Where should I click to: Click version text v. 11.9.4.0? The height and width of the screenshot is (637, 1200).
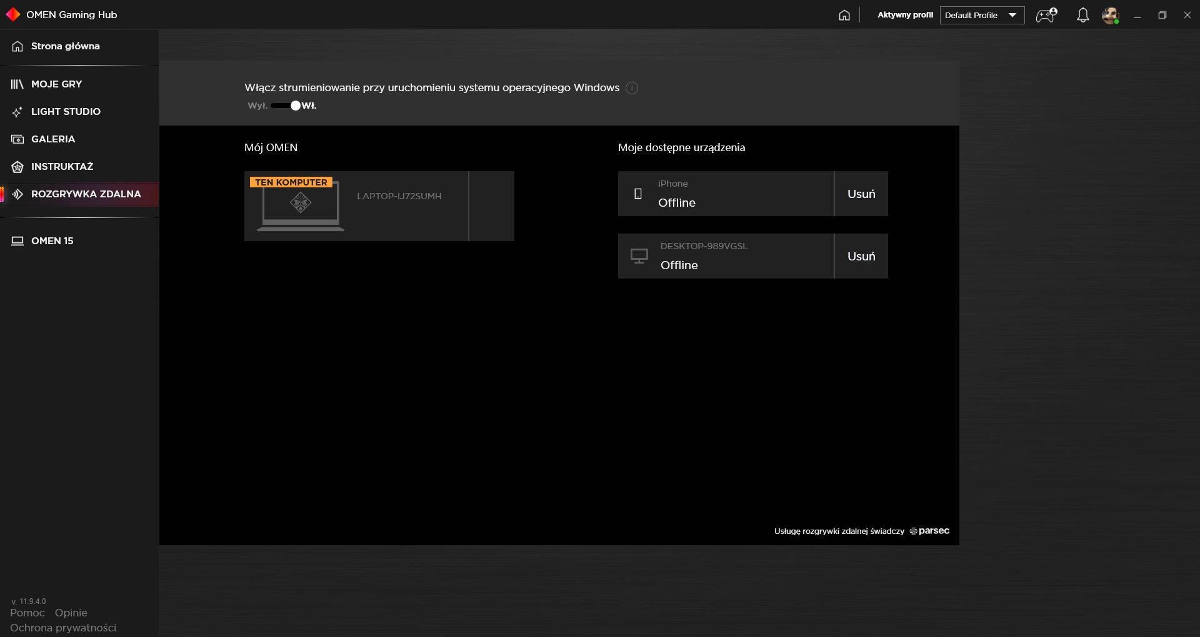tap(29, 601)
